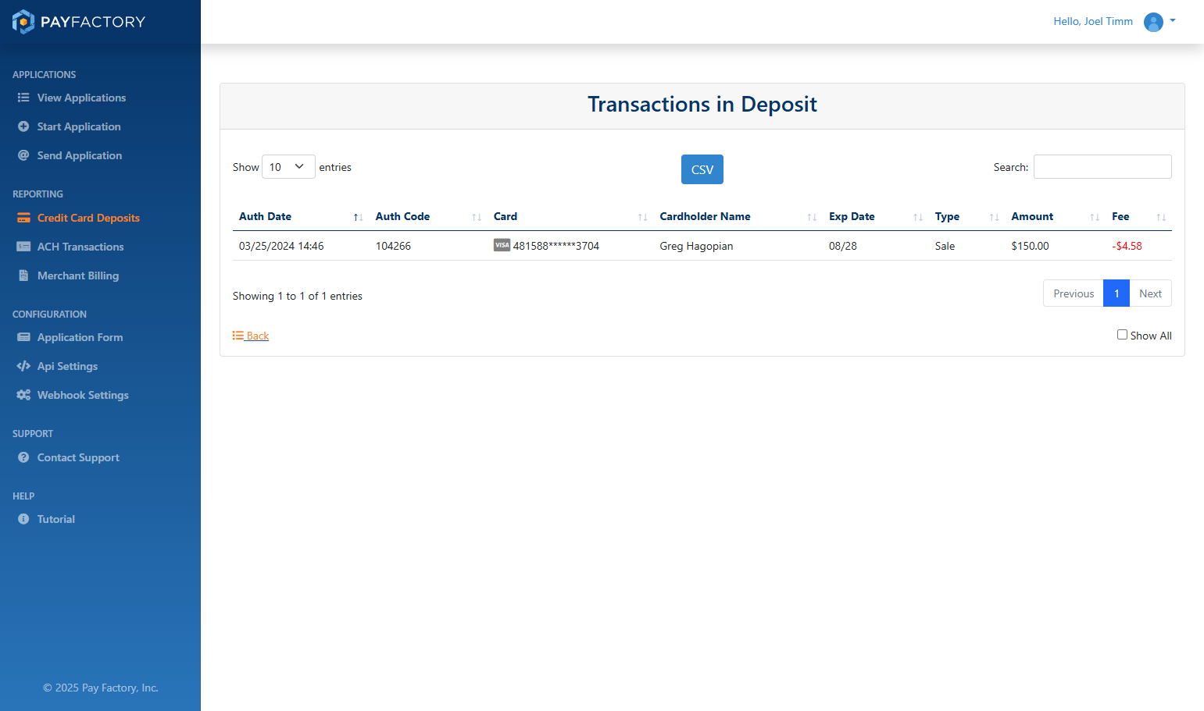The width and height of the screenshot is (1204, 711).
Task: Click the PayFactory logo icon
Action: [x=23, y=22]
